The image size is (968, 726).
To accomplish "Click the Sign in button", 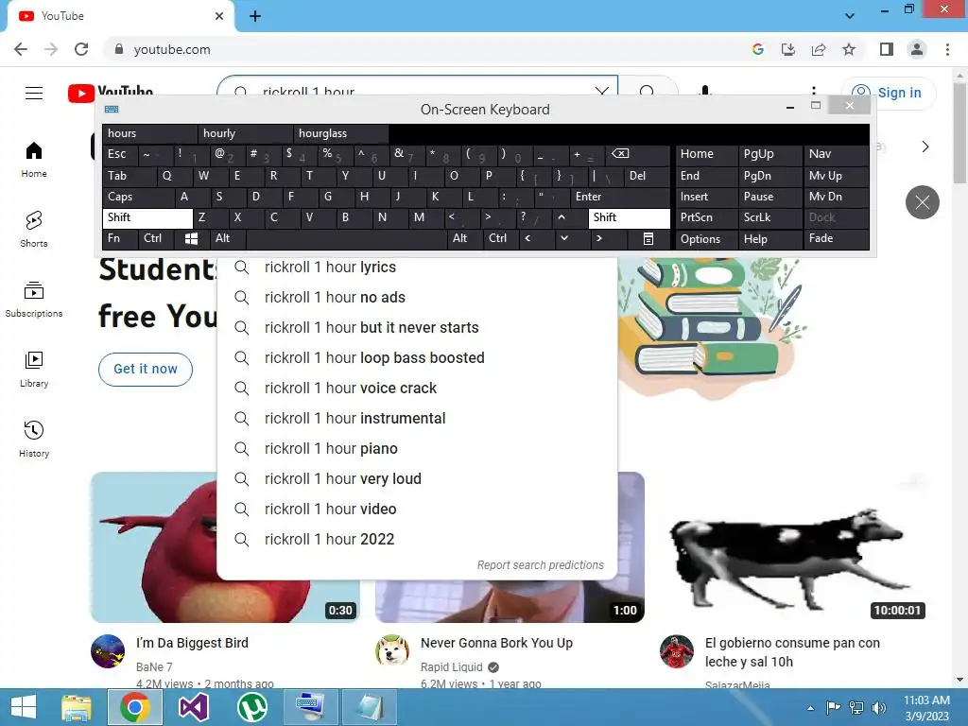I will tap(889, 93).
